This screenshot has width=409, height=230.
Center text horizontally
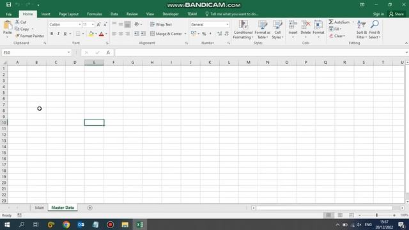tap(121, 34)
